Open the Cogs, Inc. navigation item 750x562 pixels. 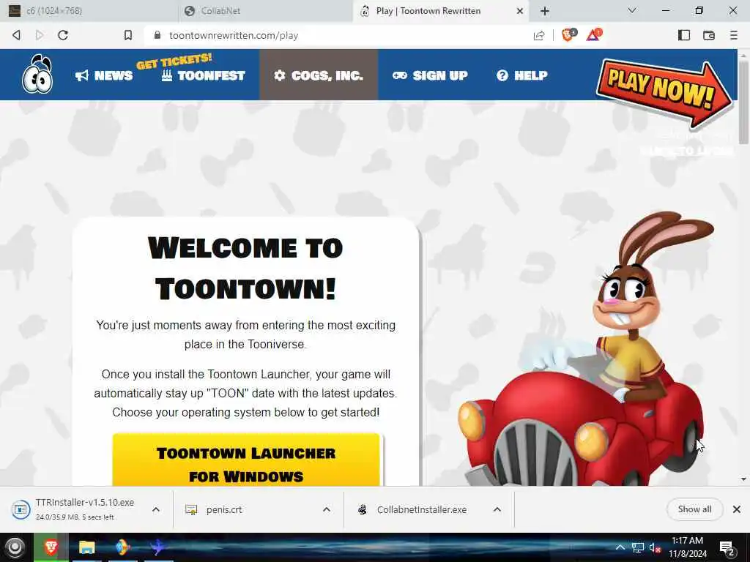319,75
